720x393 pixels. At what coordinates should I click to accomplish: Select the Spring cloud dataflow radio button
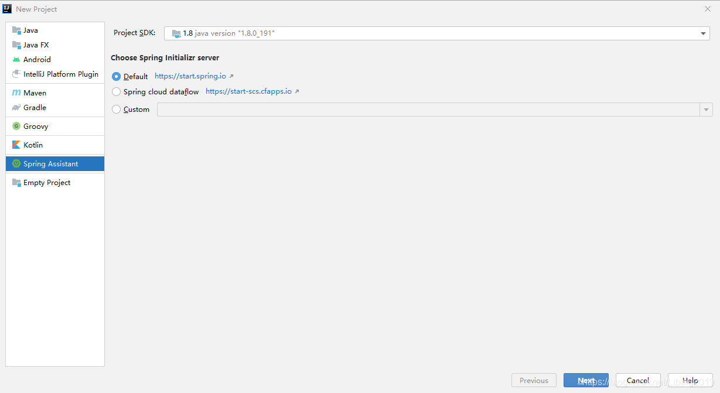[x=116, y=92]
